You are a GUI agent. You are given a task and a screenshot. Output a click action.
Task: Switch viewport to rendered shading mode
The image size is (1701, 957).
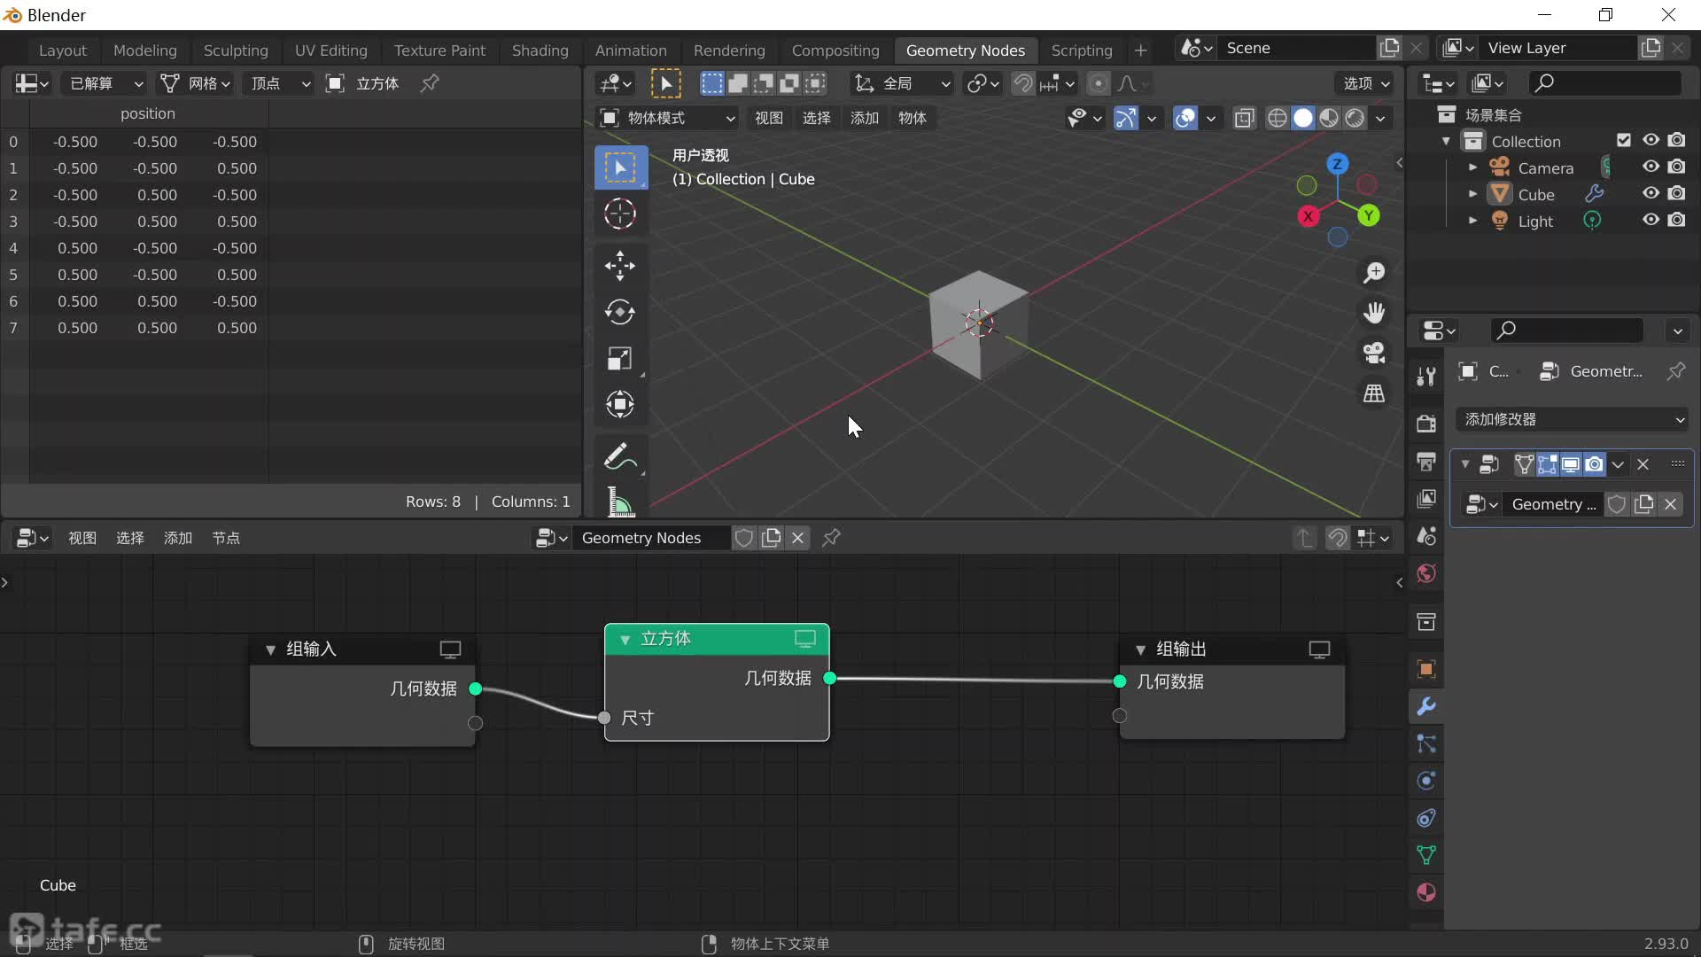tap(1355, 118)
